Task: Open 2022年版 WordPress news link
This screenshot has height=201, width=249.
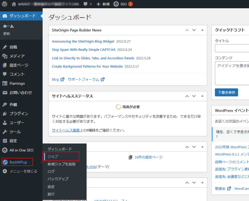Action: click(x=232, y=147)
